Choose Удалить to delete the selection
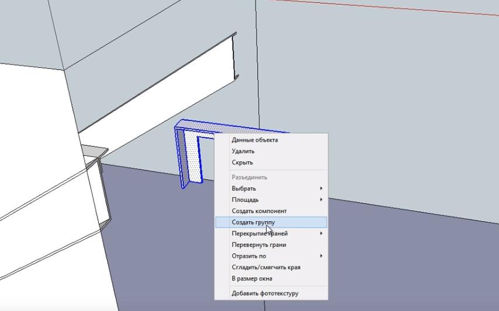 [243, 151]
